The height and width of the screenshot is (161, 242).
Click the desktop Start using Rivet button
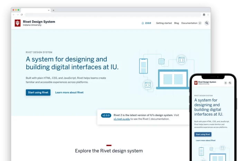[x=38, y=92]
